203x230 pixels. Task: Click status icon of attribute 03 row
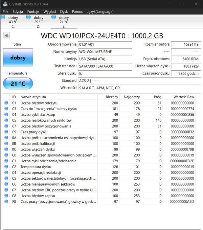coord(6,109)
